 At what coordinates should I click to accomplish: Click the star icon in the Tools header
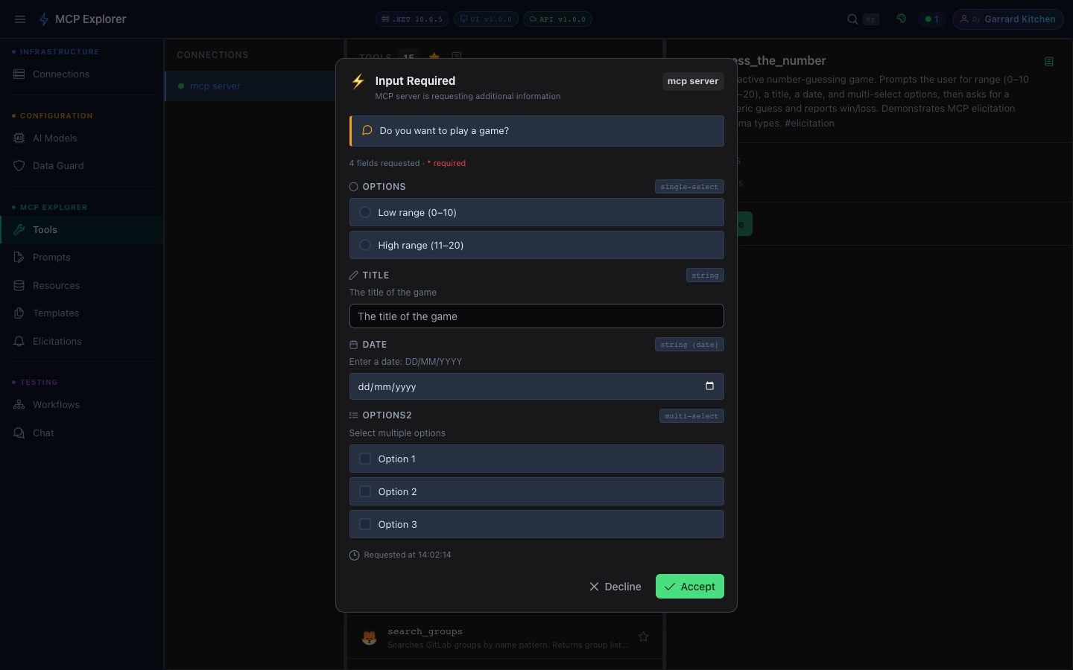434,57
